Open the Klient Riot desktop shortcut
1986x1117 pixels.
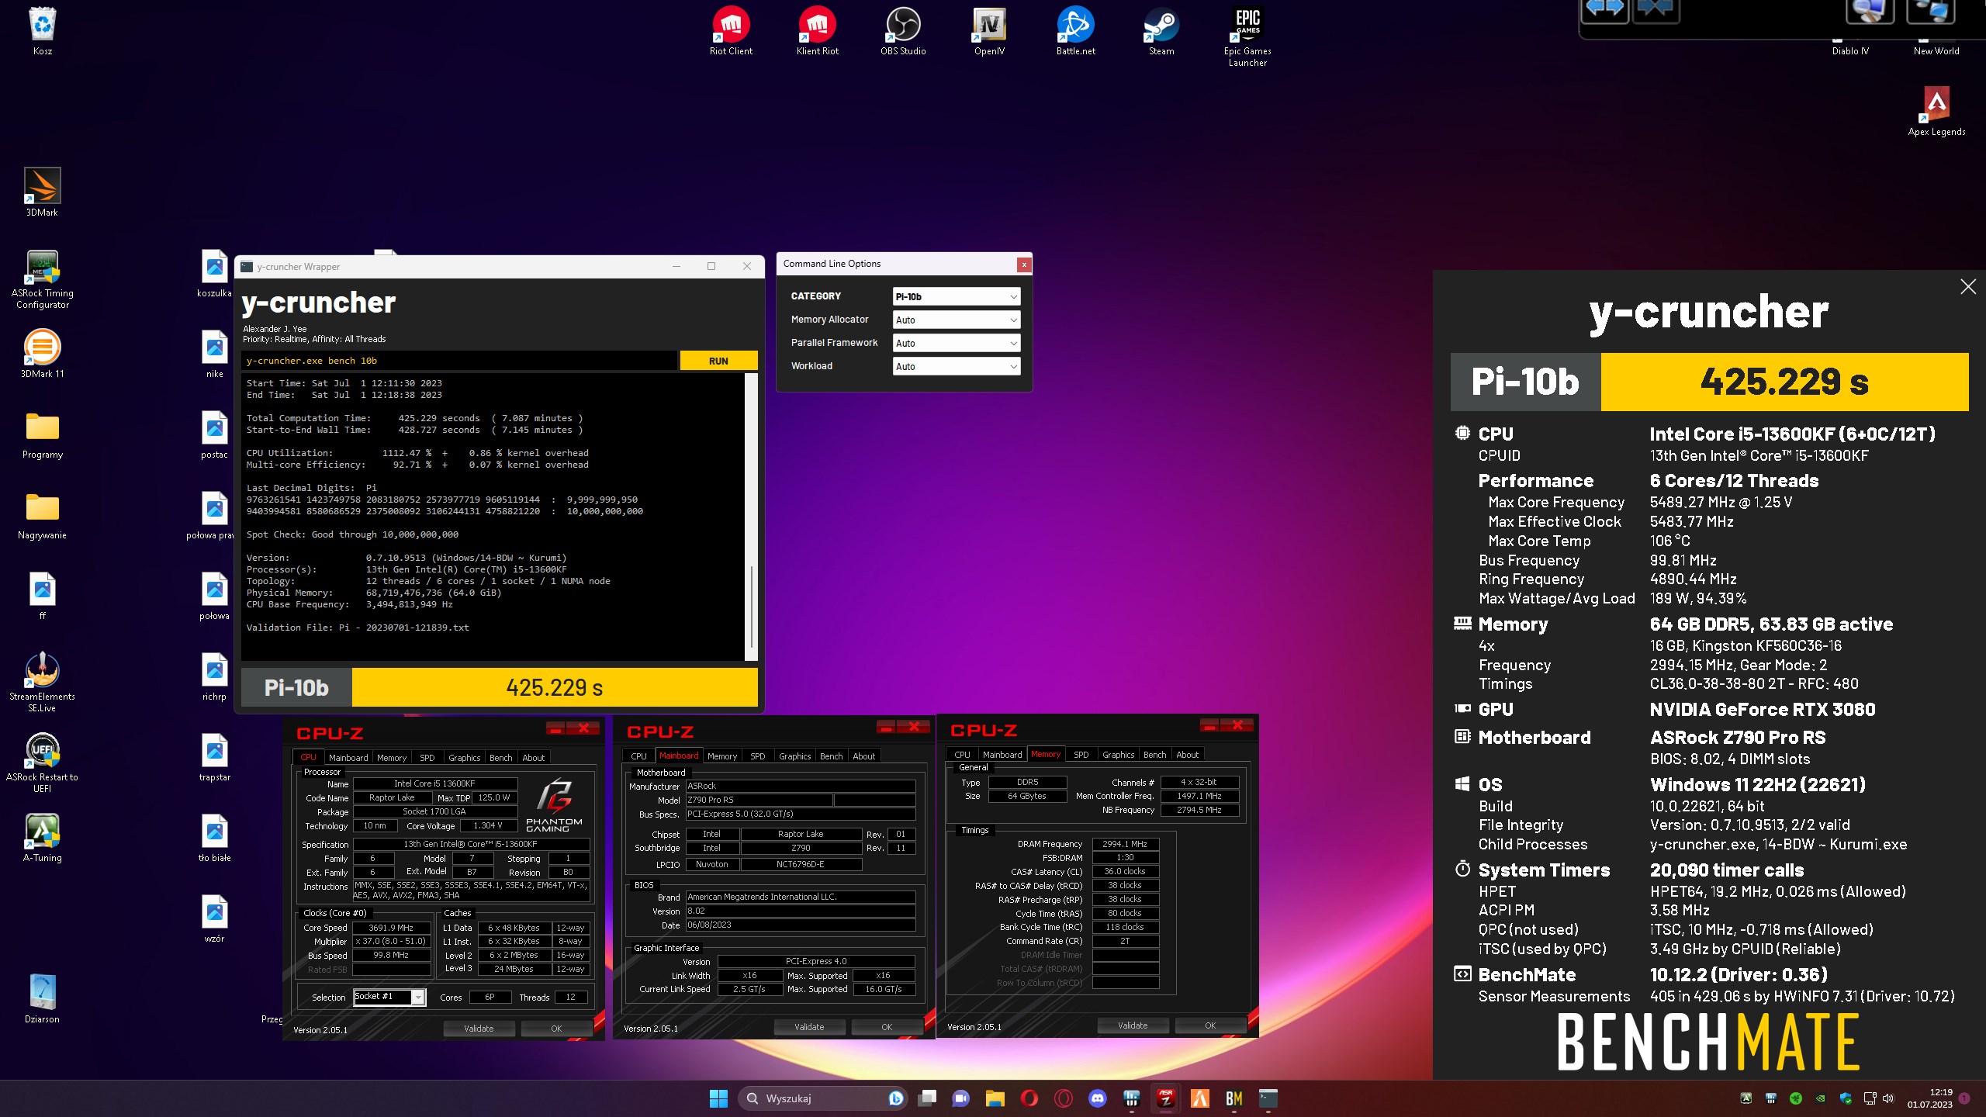[817, 31]
